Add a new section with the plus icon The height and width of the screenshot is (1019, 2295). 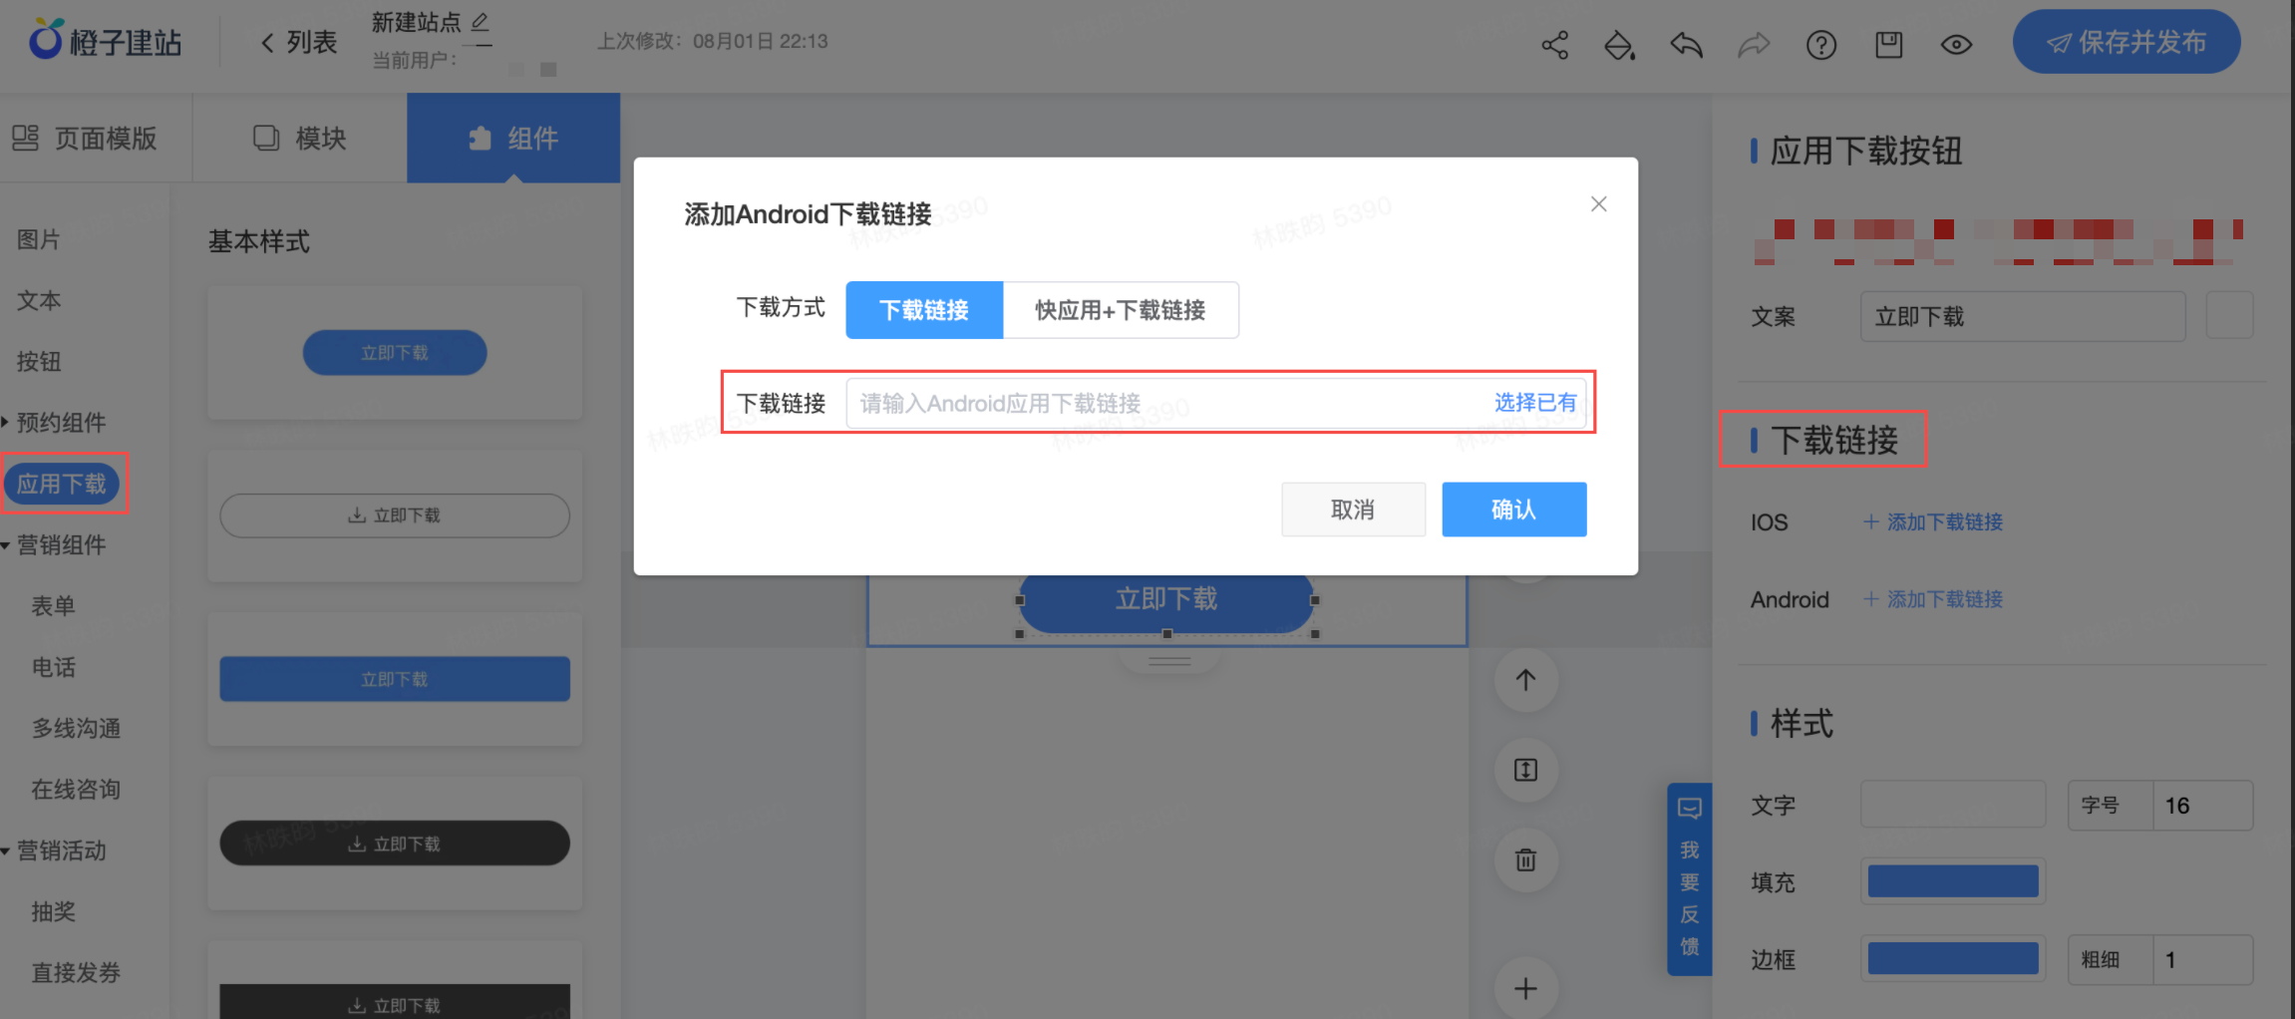(x=1525, y=988)
